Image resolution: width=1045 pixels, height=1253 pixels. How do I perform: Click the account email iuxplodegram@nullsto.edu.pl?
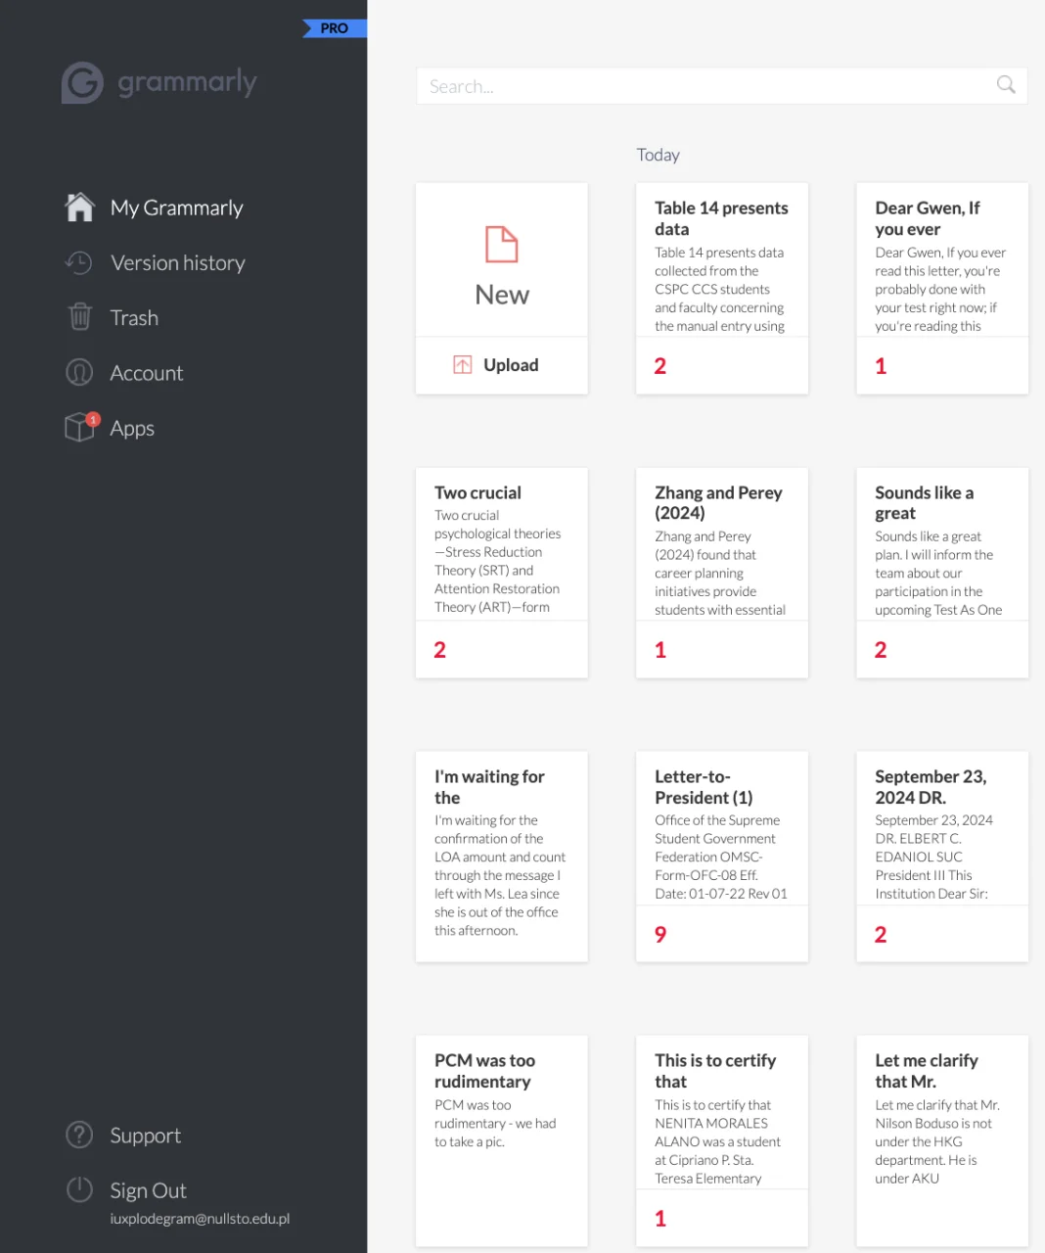point(200,1219)
